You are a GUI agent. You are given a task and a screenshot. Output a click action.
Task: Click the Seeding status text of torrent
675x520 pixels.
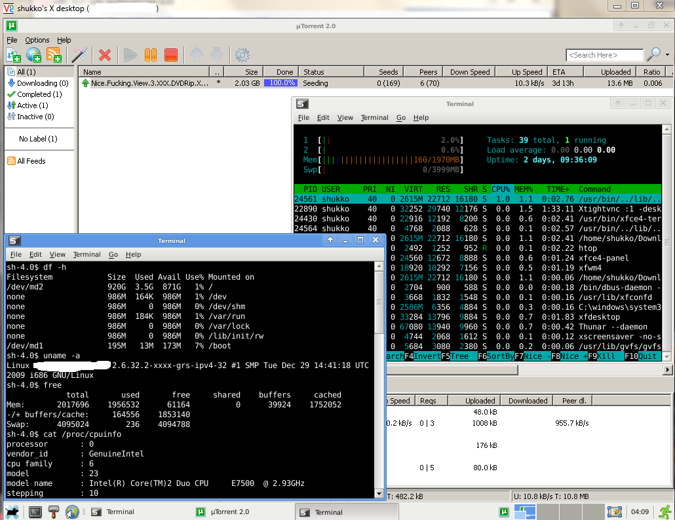315,83
